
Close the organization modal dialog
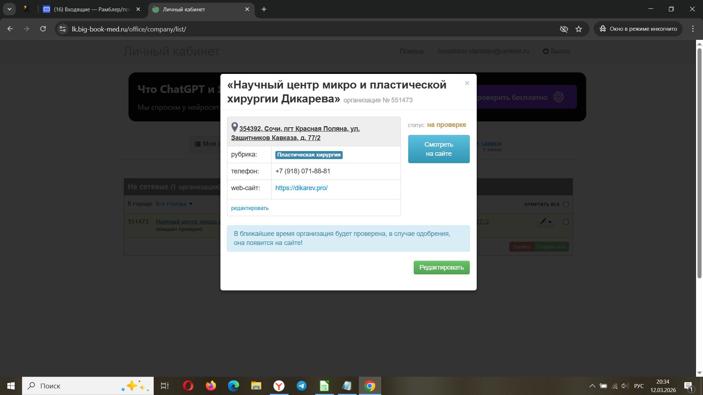pos(467,83)
